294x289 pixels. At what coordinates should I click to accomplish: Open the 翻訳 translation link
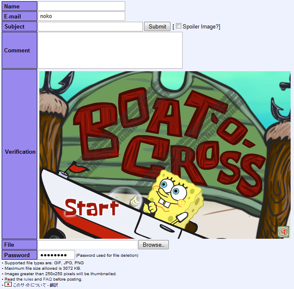coord(54,285)
